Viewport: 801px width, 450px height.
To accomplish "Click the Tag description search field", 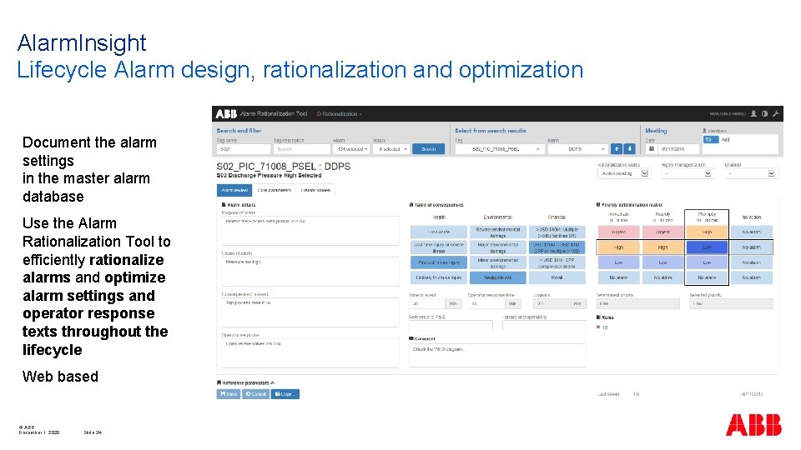I will (302, 149).
